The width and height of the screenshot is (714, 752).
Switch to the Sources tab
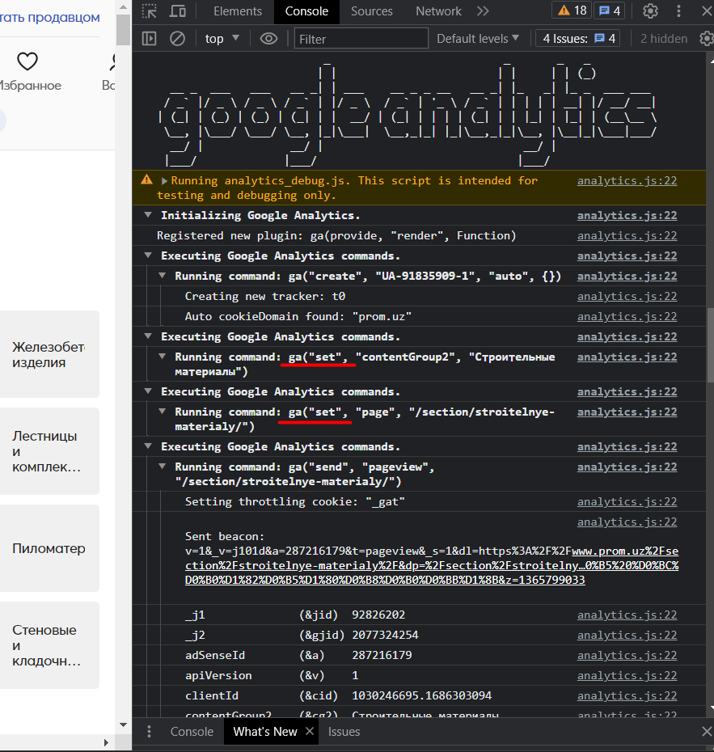(372, 11)
